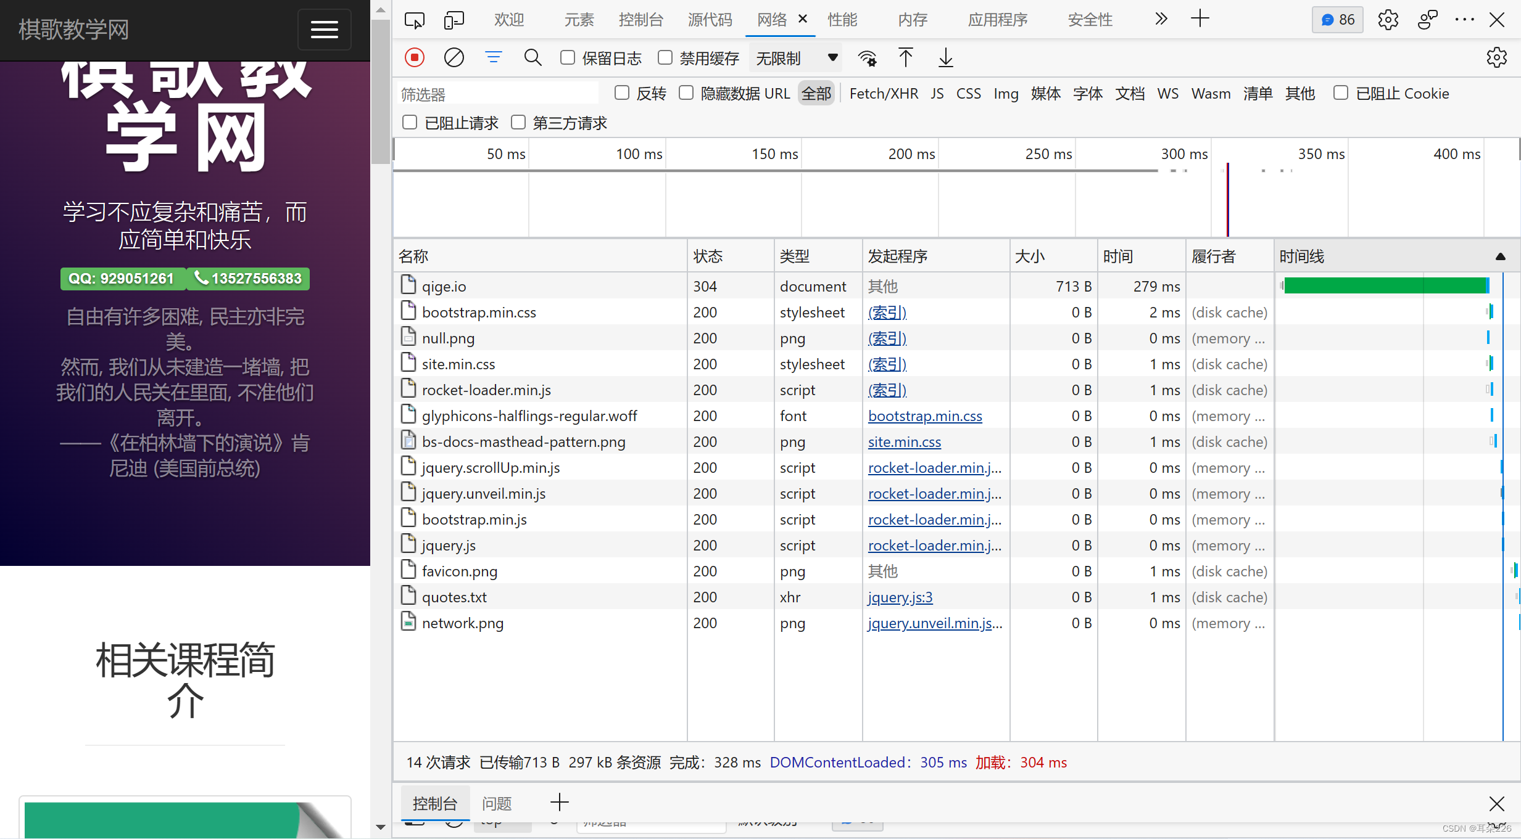
Task: Select quotes.txt request row
Action: pos(956,597)
